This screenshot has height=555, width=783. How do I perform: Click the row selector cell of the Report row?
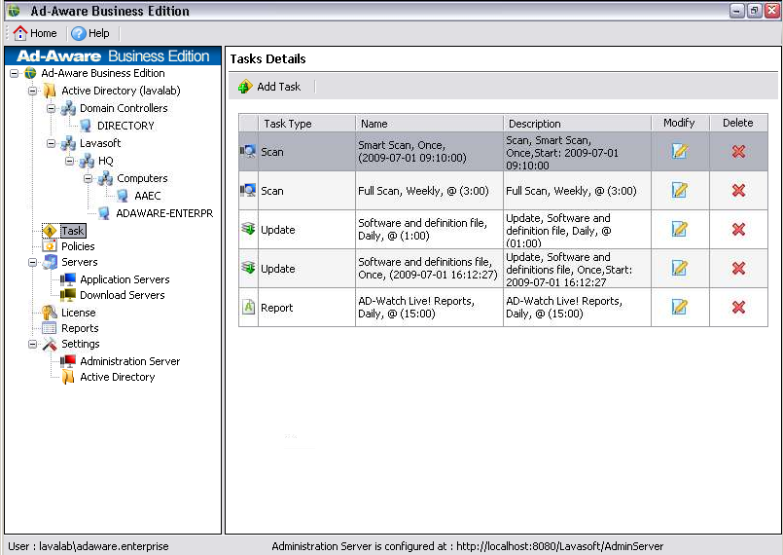point(248,308)
